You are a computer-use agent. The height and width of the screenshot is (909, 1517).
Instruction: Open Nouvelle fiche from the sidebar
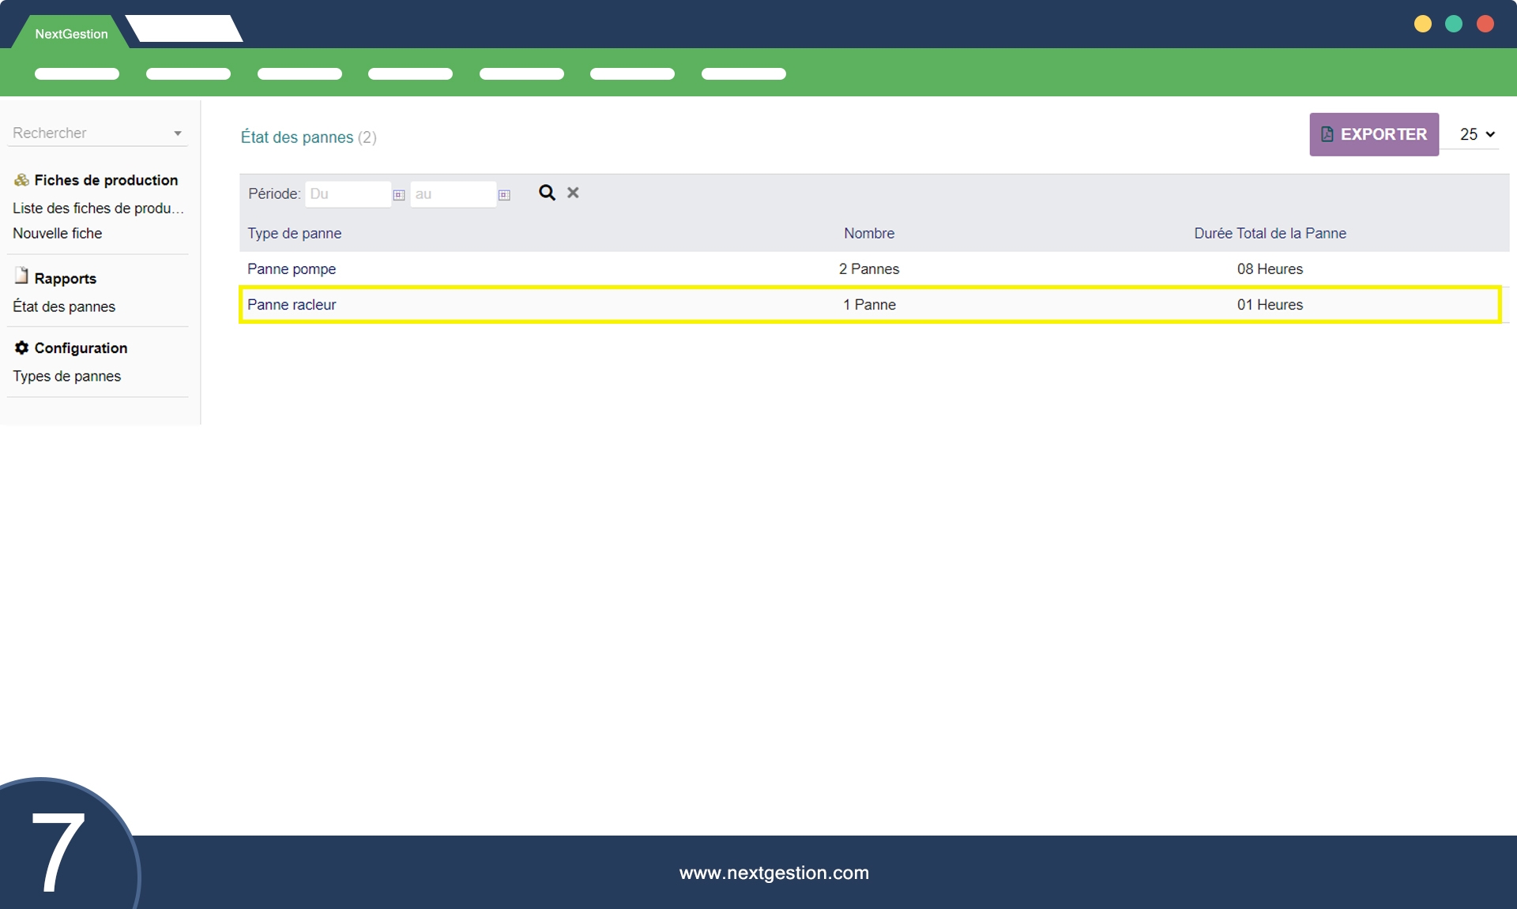58,234
